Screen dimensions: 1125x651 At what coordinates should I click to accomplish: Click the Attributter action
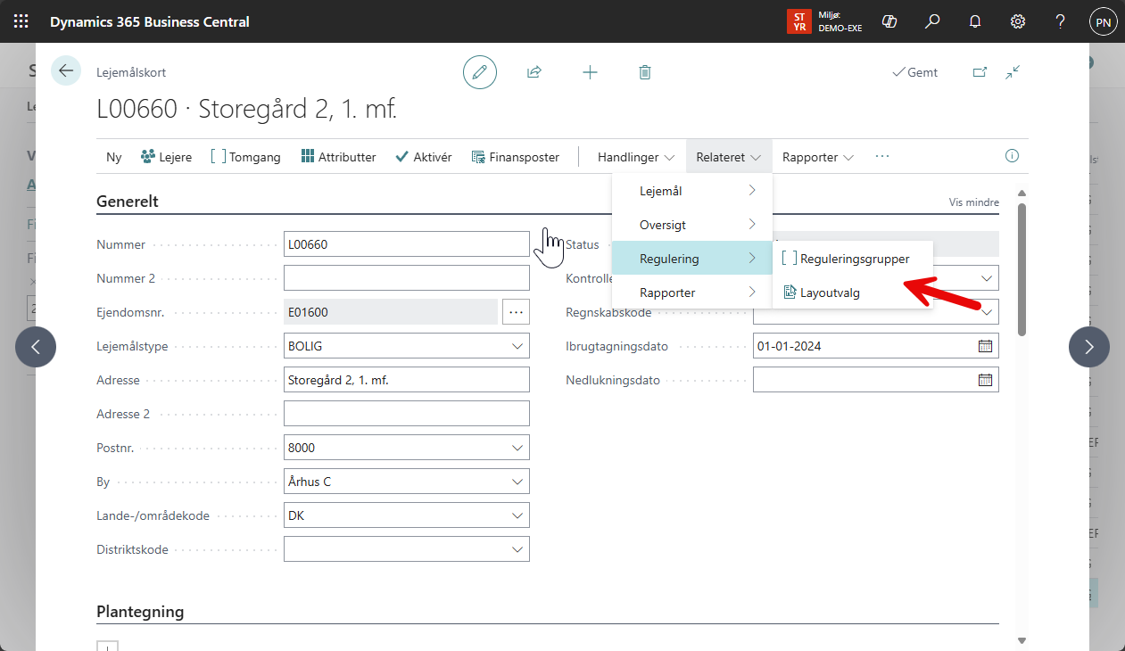(x=338, y=157)
